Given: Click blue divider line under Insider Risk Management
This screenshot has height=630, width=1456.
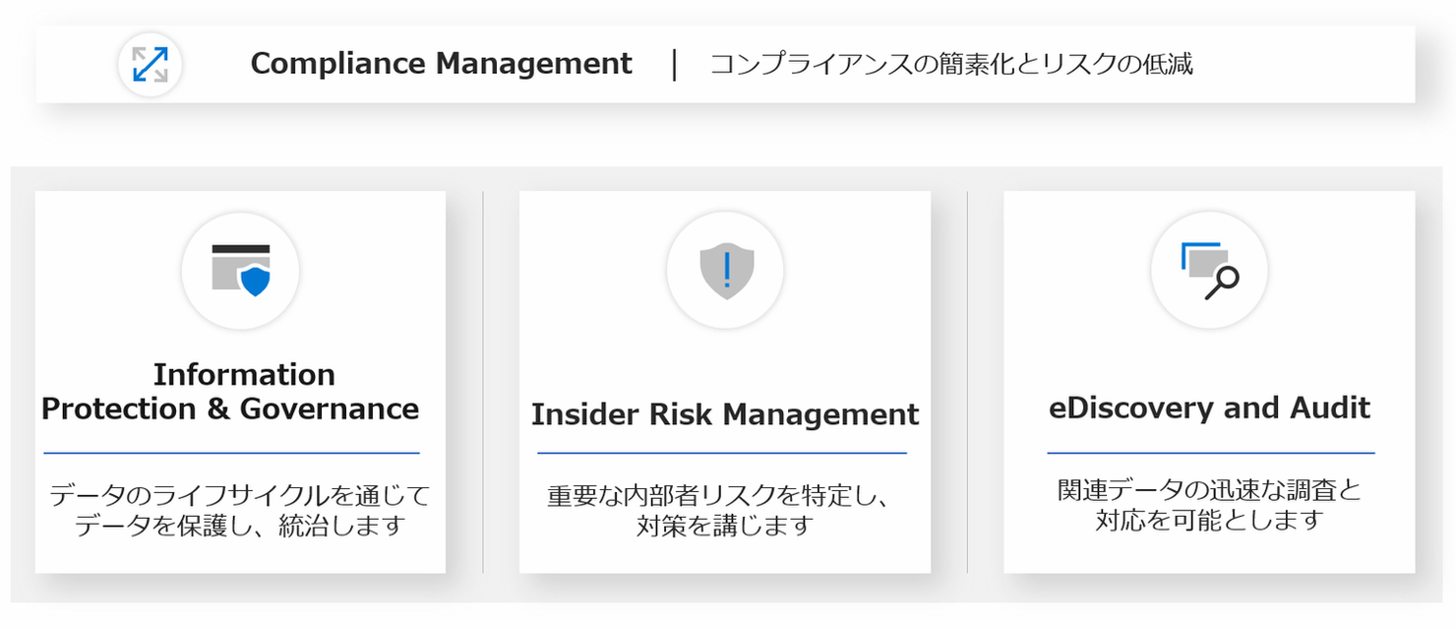Looking at the screenshot, I should click(x=722, y=454).
